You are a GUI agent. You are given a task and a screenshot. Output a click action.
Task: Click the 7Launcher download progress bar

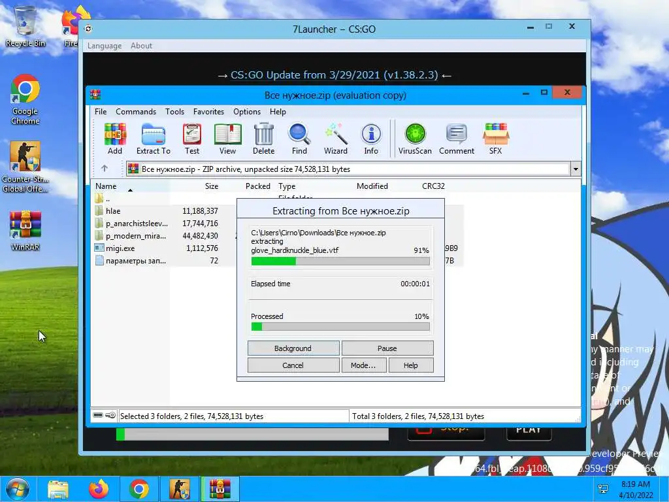[x=252, y=435]
